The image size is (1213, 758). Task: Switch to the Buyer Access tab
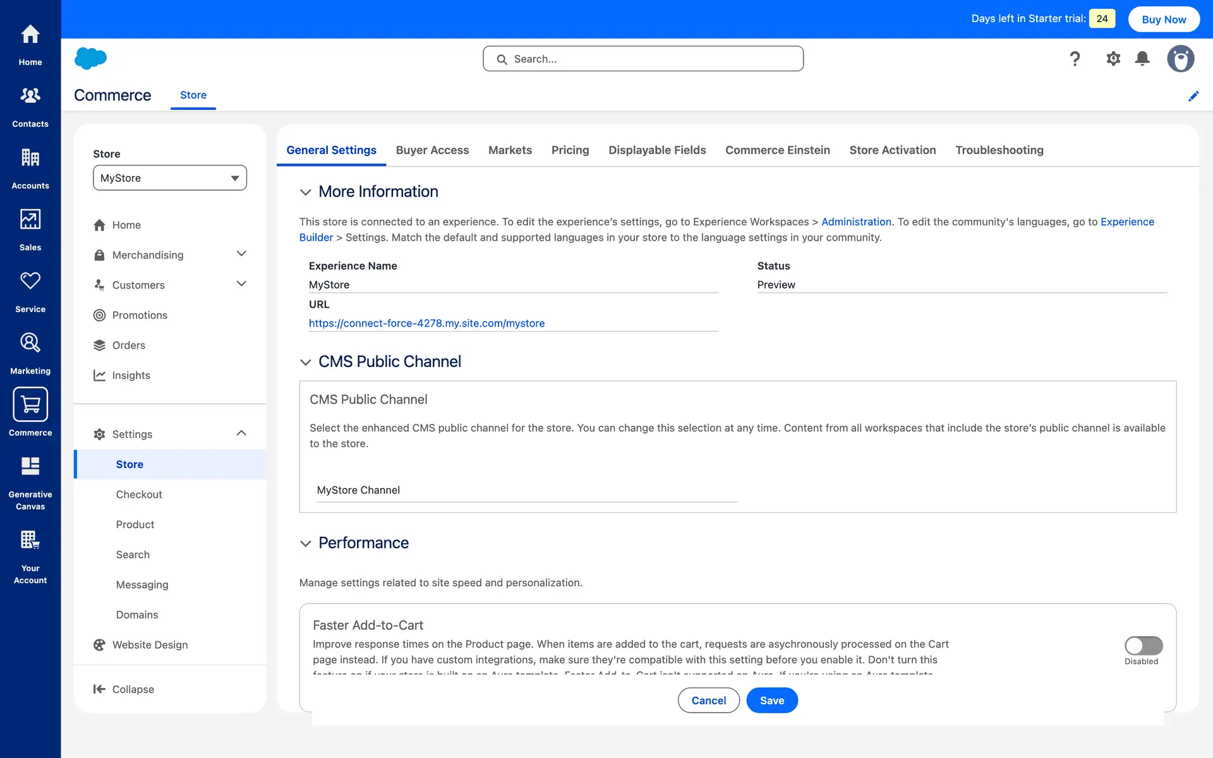point(432,150)
